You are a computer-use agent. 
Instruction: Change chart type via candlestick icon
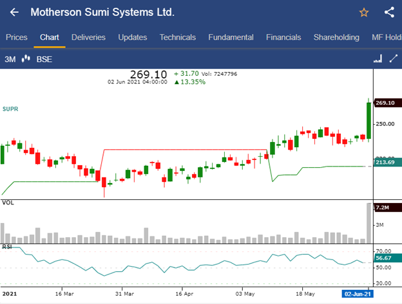click(26, 58)
